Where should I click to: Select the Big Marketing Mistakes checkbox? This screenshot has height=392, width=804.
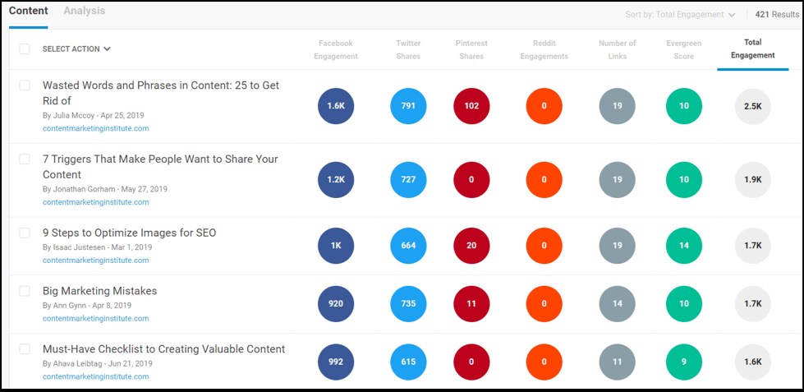(25, 291)
